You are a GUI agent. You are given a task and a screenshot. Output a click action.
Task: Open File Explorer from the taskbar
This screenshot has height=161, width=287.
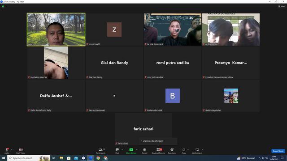[x=61, y=158]
